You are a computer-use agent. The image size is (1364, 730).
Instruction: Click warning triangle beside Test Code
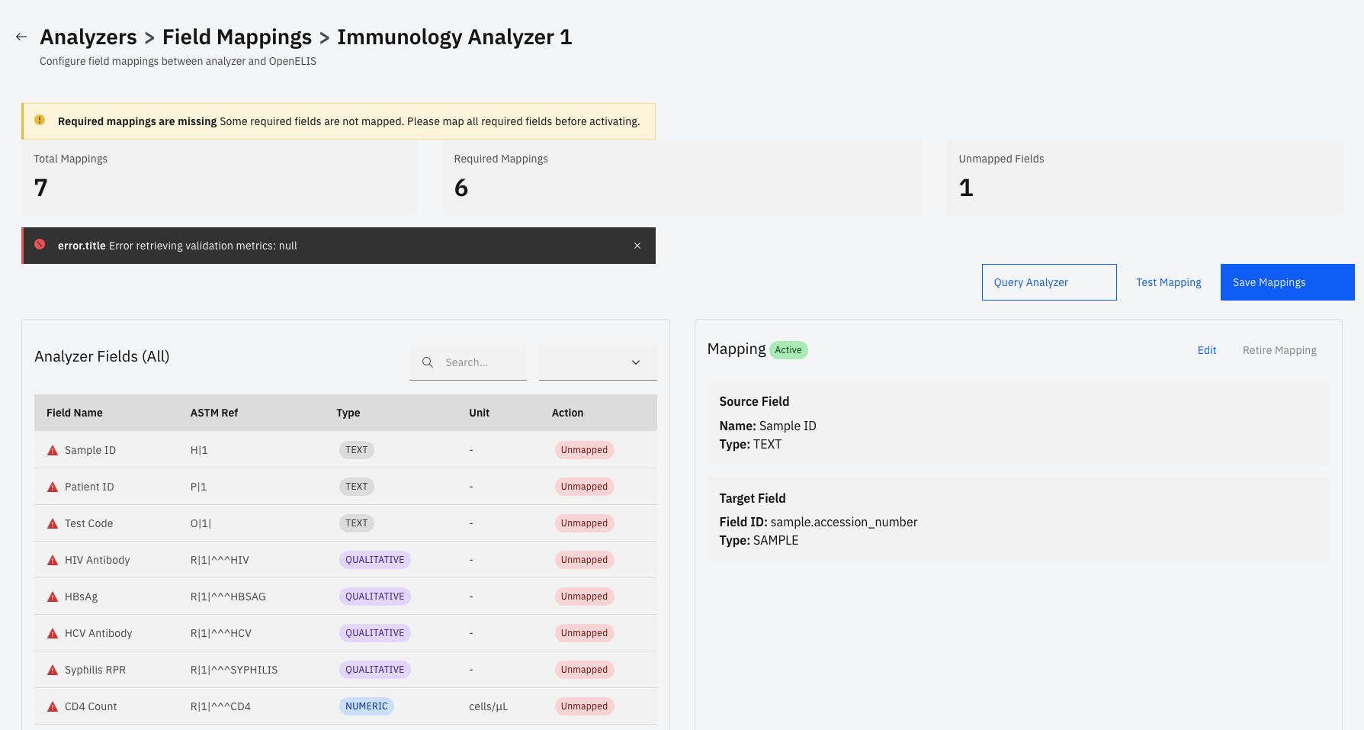[x=53, y=523]
